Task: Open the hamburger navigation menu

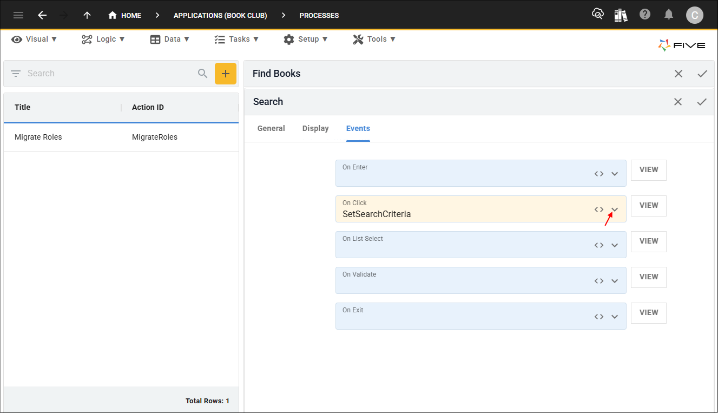Action: click(18, 15)
